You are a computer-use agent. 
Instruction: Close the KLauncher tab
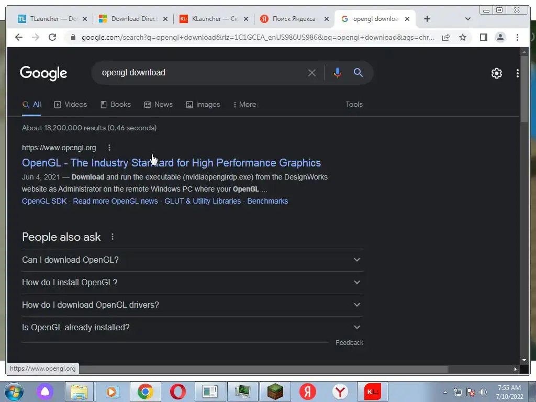pyautogui.click(x=246, y=19)
